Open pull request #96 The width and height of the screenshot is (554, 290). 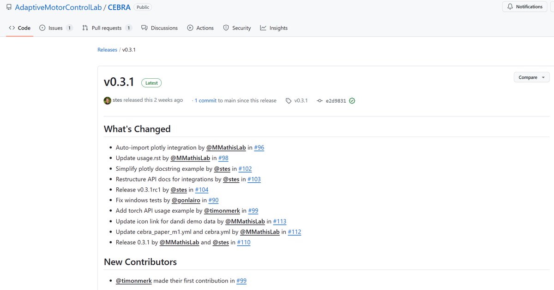point(259,148)
